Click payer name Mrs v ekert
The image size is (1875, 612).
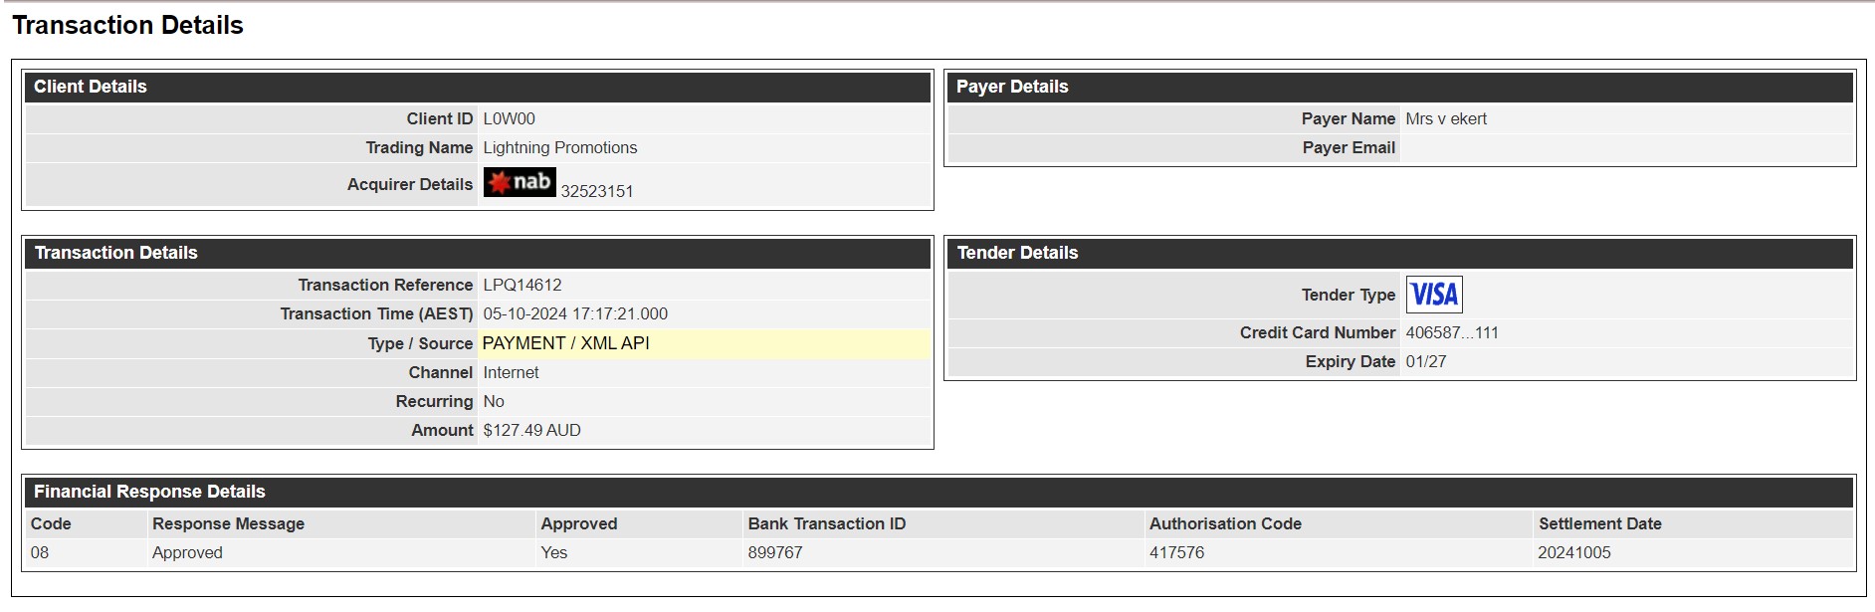click(1446, 118)
